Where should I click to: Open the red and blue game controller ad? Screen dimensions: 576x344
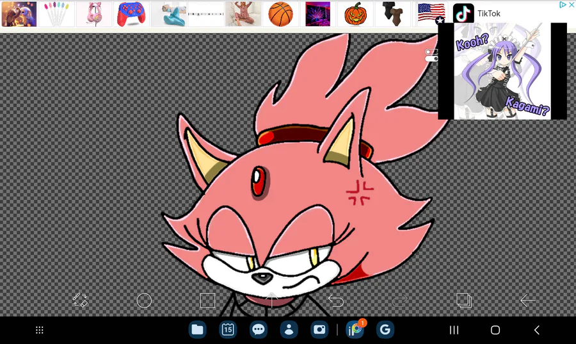click(131, 14)
